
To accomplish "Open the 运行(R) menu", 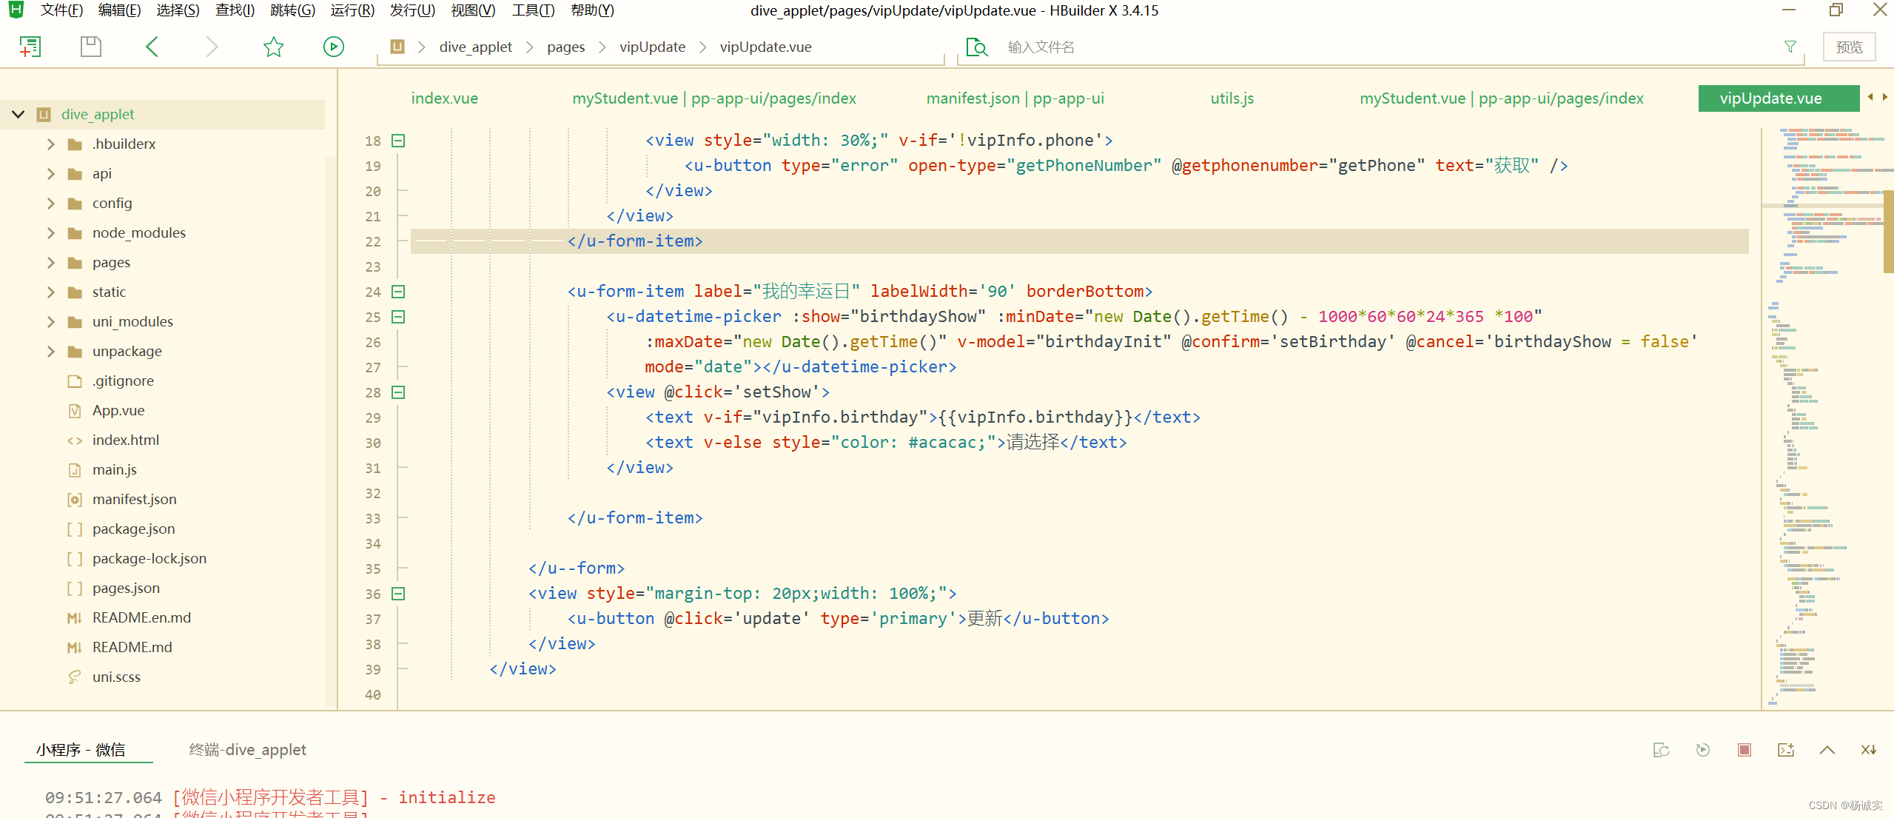I will point(352,10).
